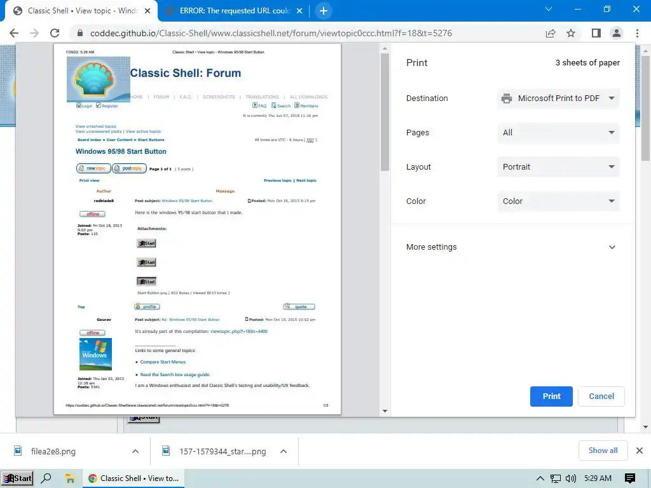Click the address bar URL
This screenshot has width=651, height=488.
click(271, 33)
